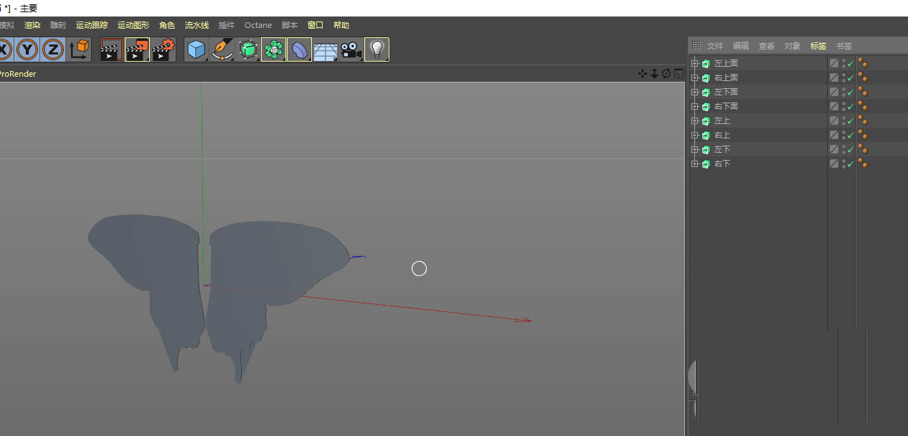Click the 左上面 layer swatch square

click(834, 63)
